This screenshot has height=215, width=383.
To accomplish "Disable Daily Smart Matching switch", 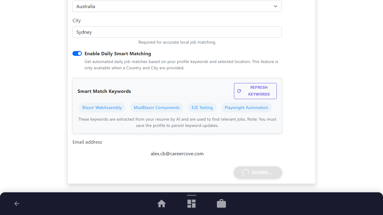I will point(77,53).
